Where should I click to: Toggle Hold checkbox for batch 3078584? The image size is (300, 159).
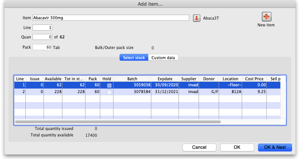click(x=109, y=92)
